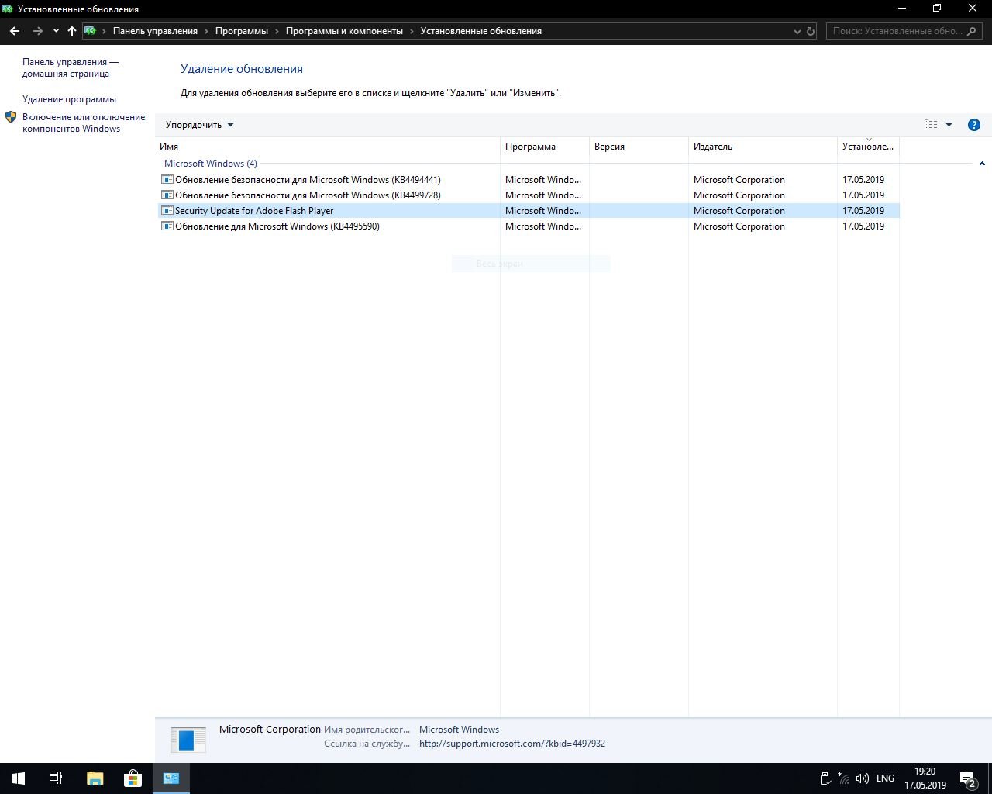Screen dimensions: 992x794
Task: Sort by the 'Программа' column header
Action: pyautogui.click(x=545, y=147)
